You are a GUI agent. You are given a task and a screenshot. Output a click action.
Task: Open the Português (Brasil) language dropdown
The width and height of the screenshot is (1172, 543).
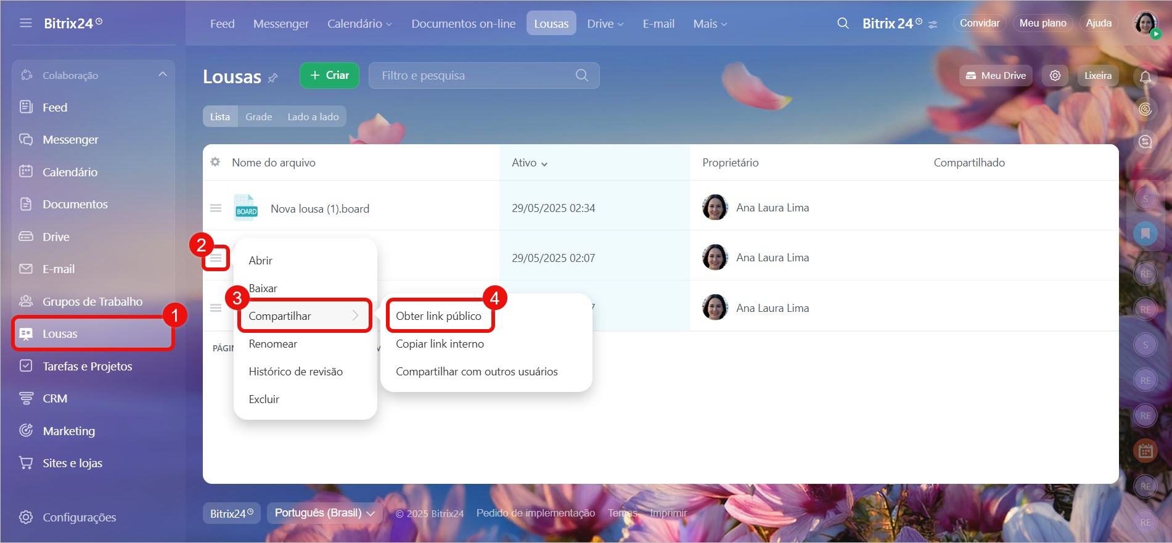coord(324,513)
